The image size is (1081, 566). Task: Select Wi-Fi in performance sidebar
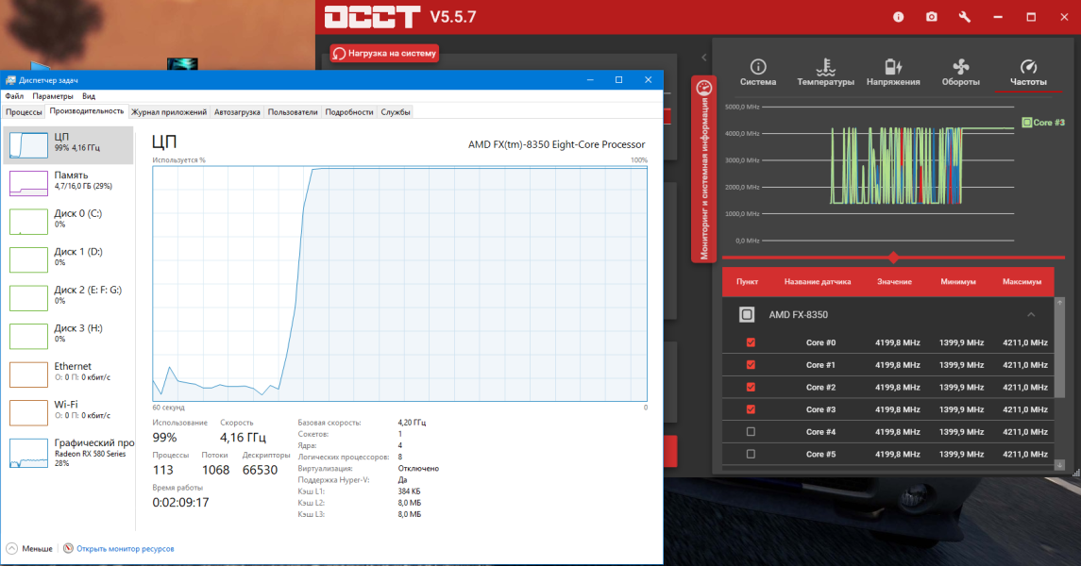pos(68,412)
